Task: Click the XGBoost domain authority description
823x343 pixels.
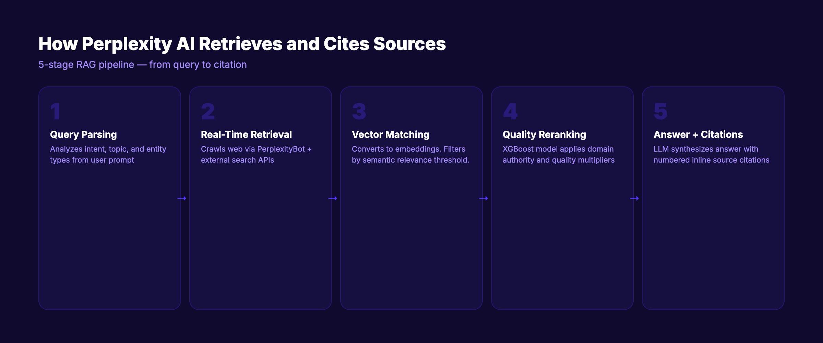Action: (558, 154)
